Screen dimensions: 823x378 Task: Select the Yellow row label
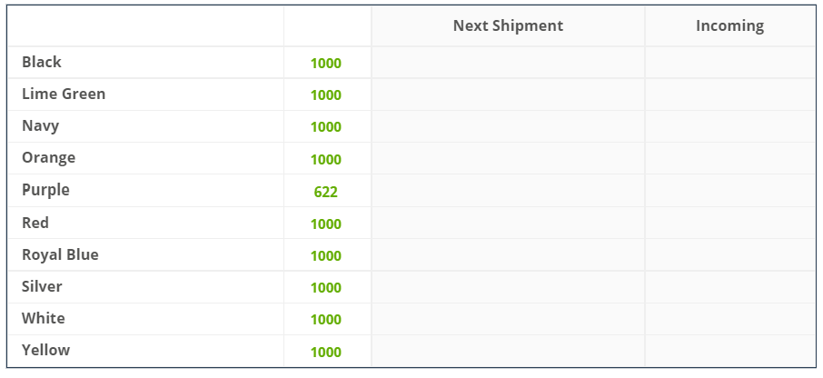(45, 351)
